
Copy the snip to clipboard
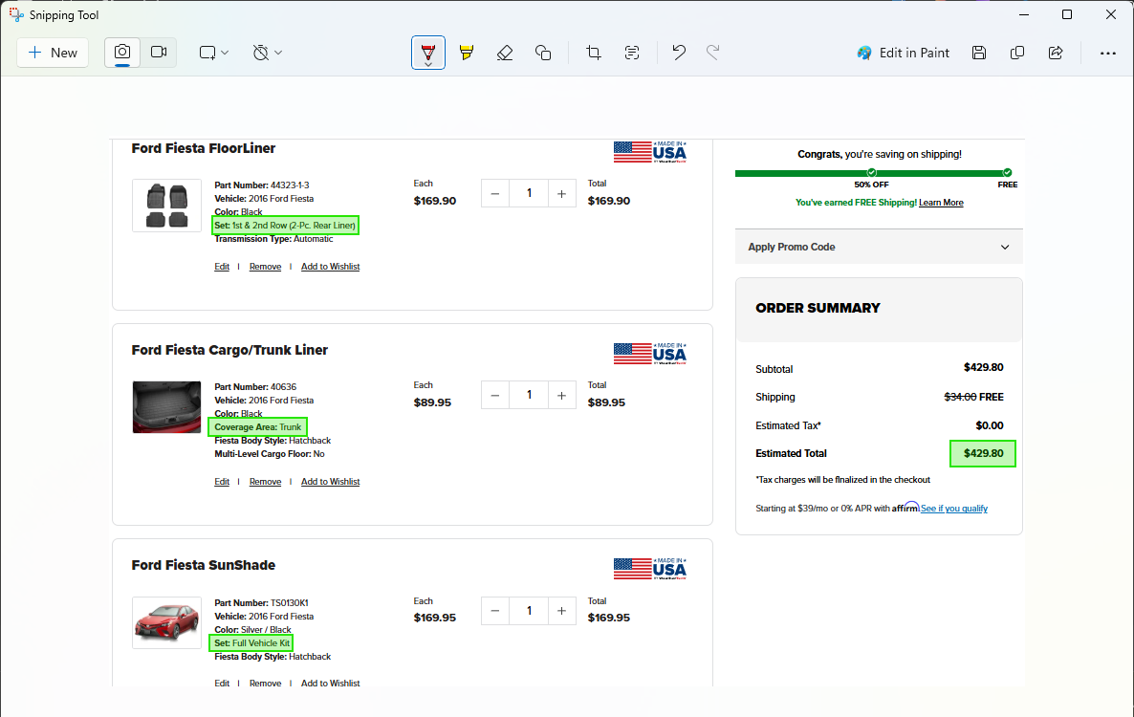pos(1017,53)
